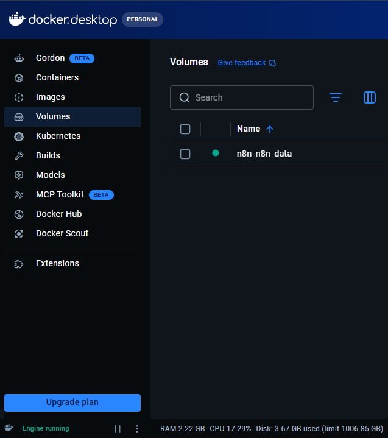
Task: Click the Containers cube icon
Action: pos(19,77)
